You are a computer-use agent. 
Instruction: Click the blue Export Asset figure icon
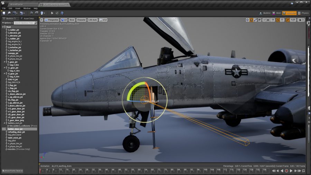point(62,13)
